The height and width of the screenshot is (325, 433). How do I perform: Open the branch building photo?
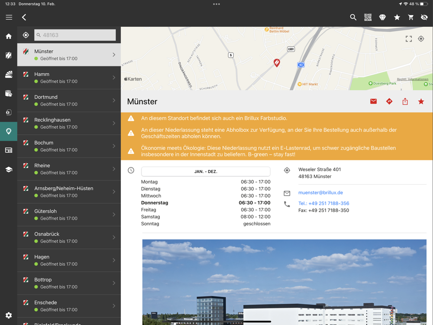point(284,282)
